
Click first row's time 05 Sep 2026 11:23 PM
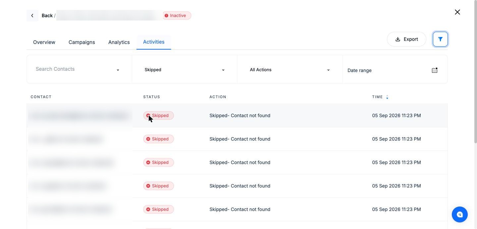click(397, 116)
